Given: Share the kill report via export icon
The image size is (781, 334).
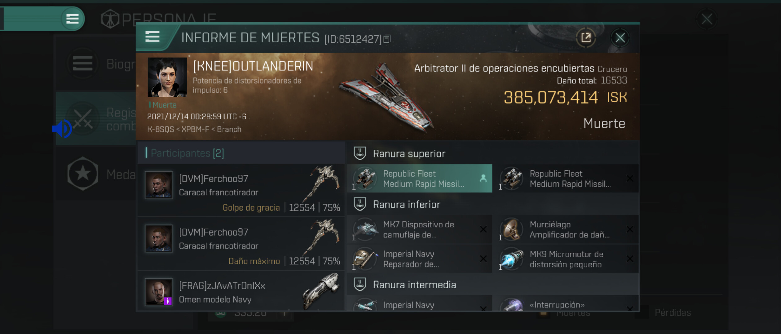Looking at the screenshot, I should tap(586, 38).
